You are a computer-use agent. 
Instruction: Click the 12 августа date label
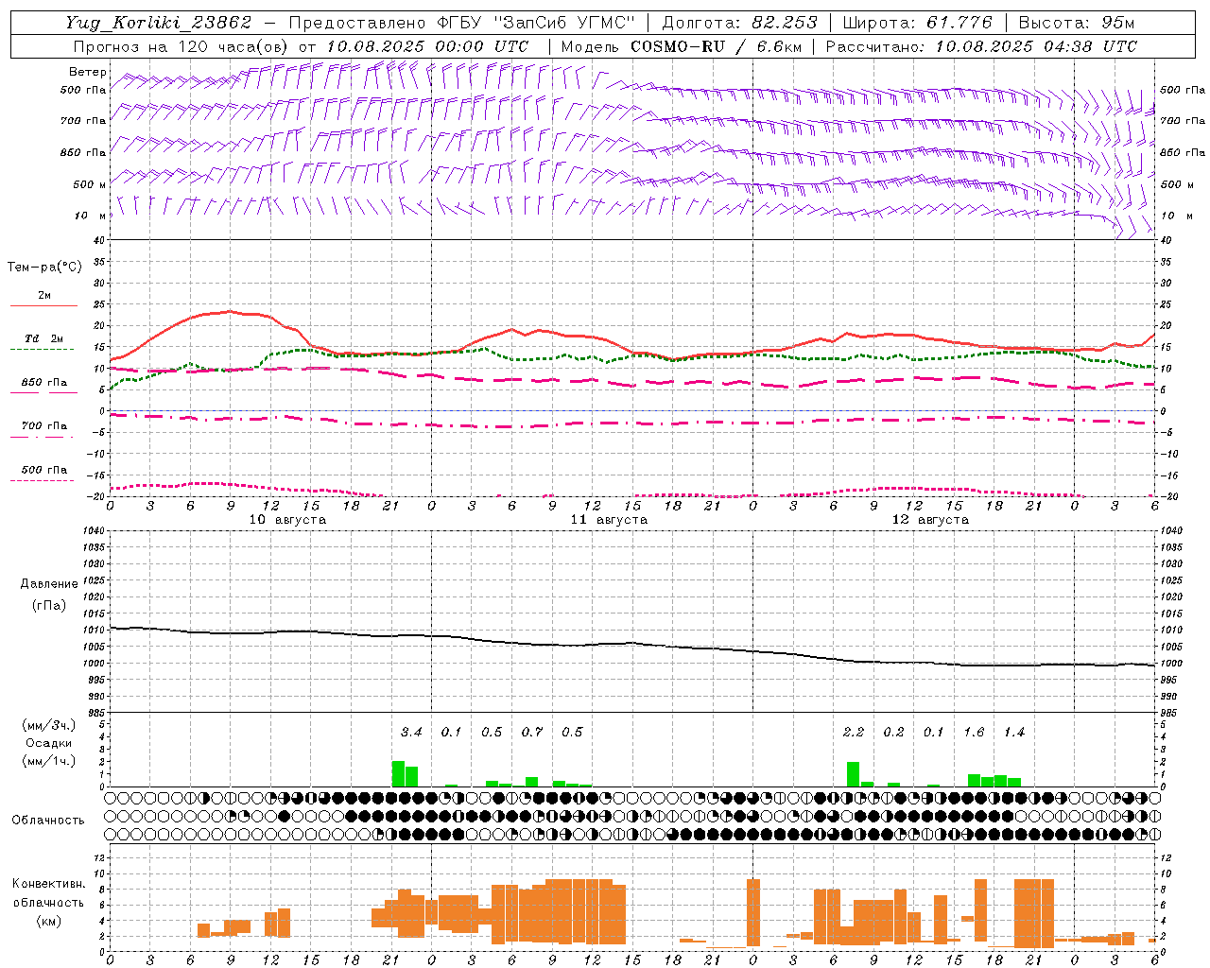(930, 520)
